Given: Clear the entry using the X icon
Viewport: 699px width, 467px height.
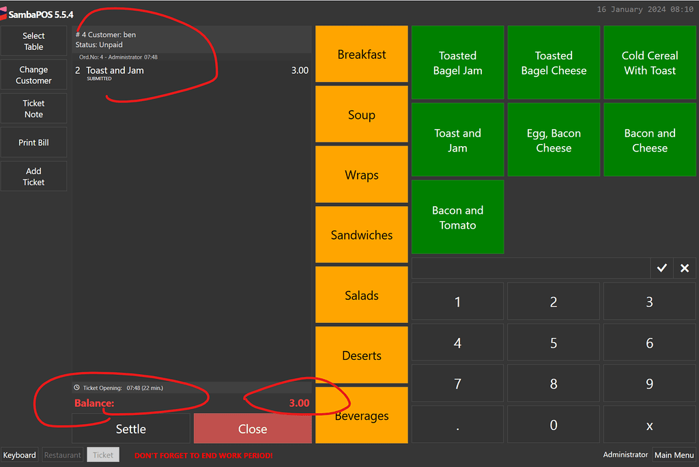Looking at the screenshot, I should [x=685, y=268].
